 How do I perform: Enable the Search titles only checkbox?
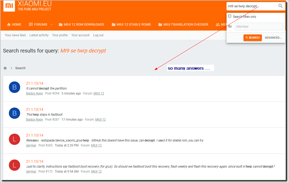230,16
